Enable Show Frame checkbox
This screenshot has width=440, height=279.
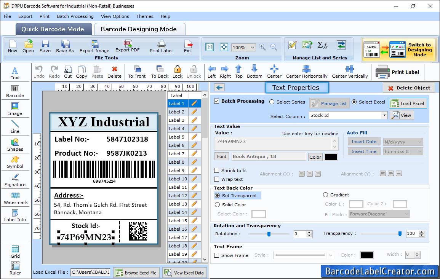coord(217,255)
